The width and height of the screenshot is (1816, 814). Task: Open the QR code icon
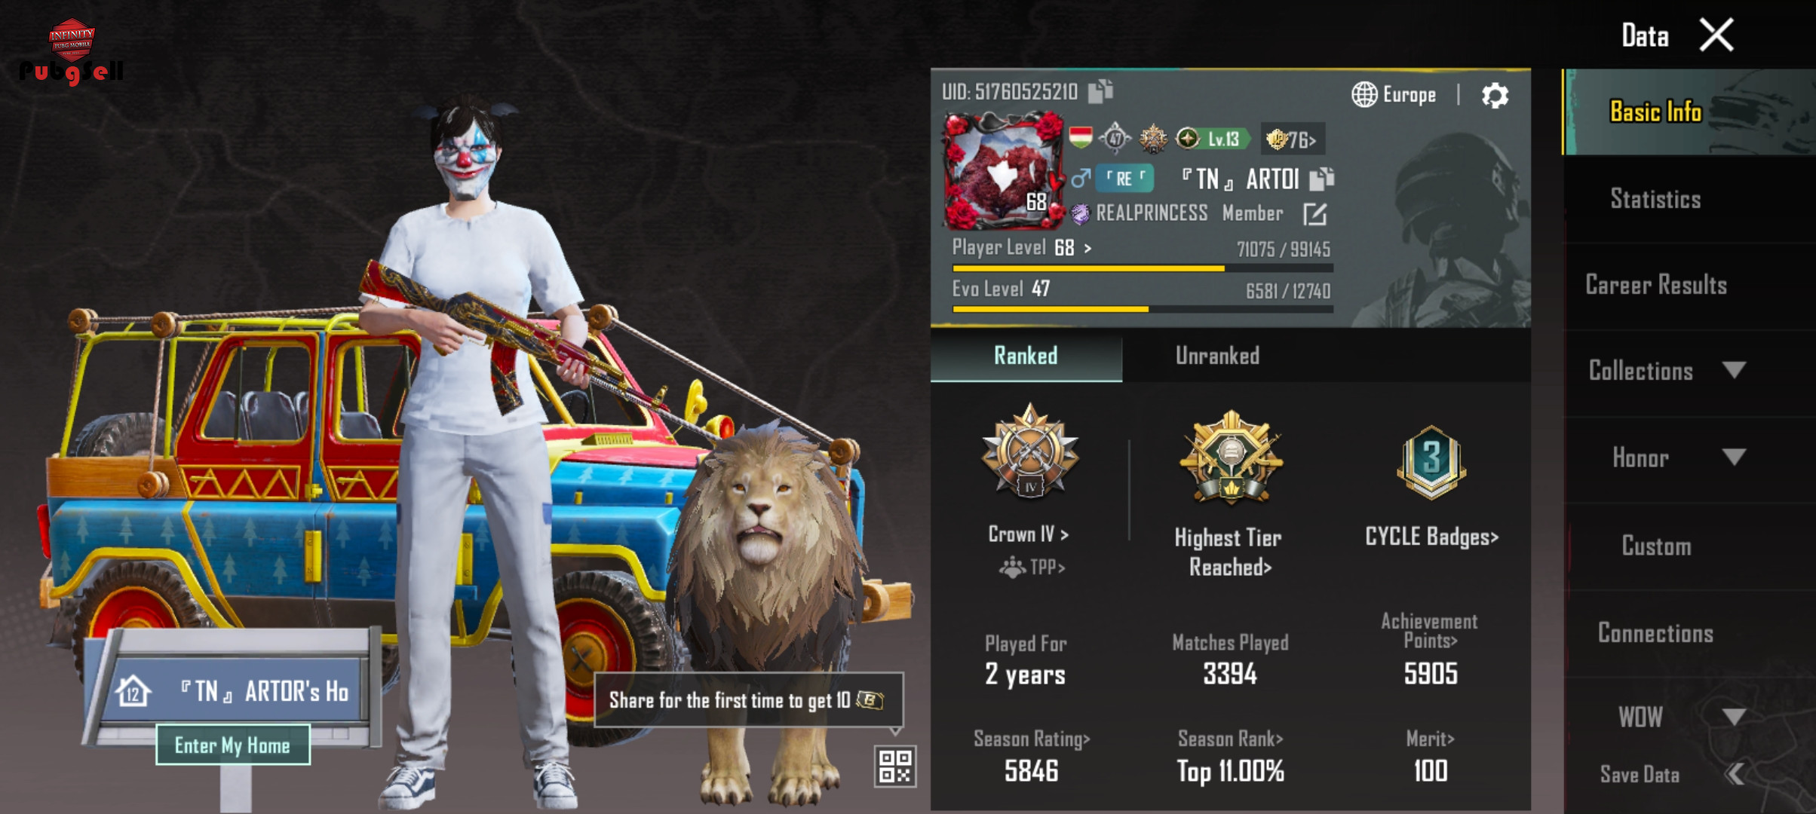(x=894, y=767)
